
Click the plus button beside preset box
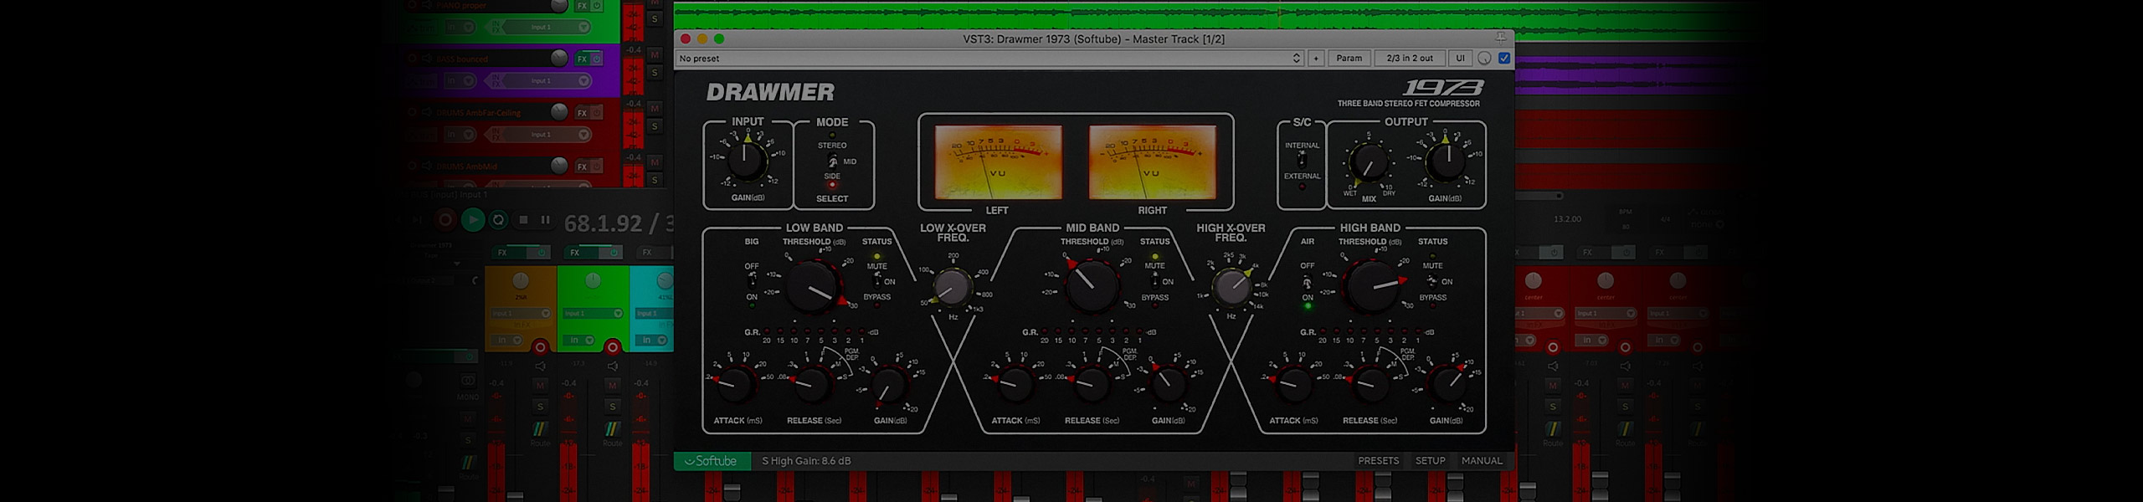1316,59
